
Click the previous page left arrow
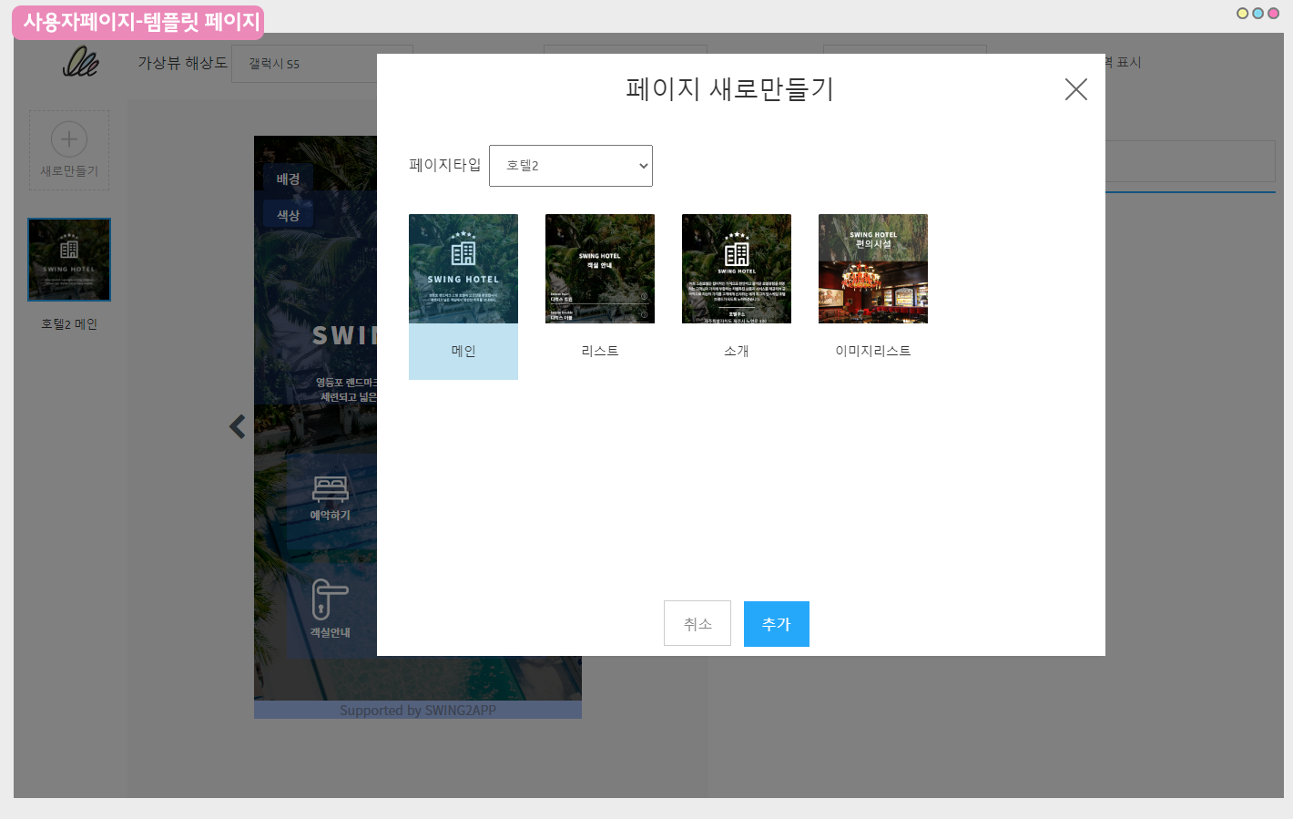point(238,426)
